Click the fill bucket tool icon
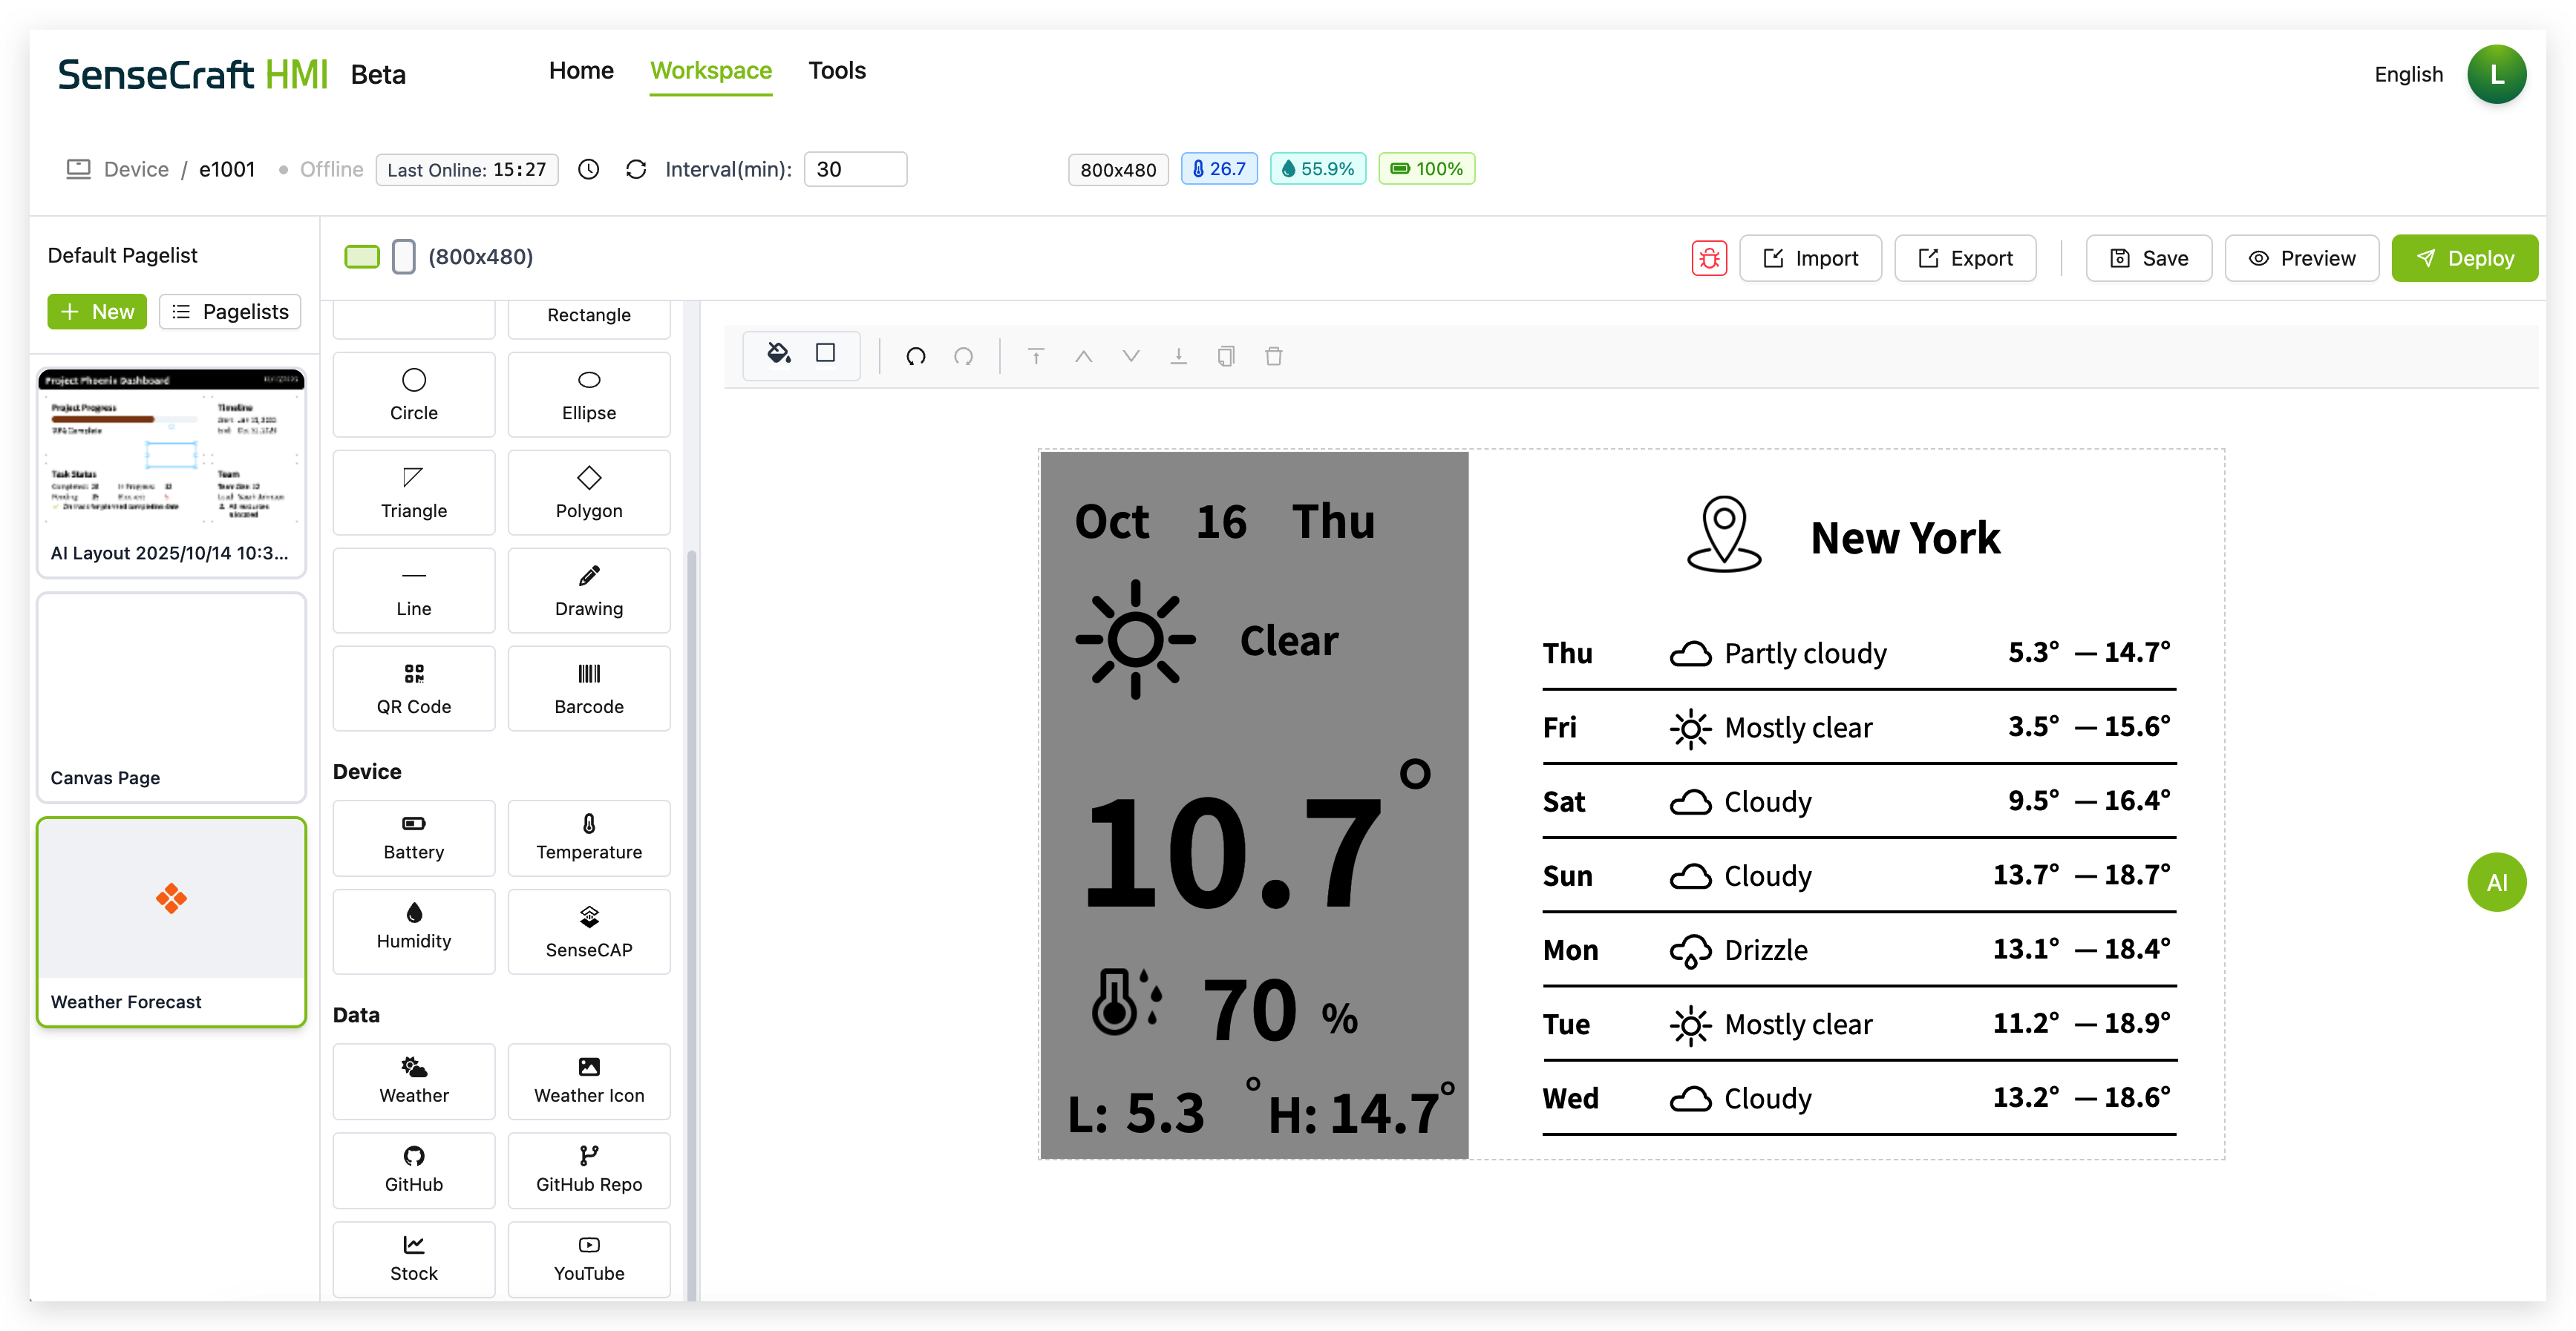 pos(778,354)
